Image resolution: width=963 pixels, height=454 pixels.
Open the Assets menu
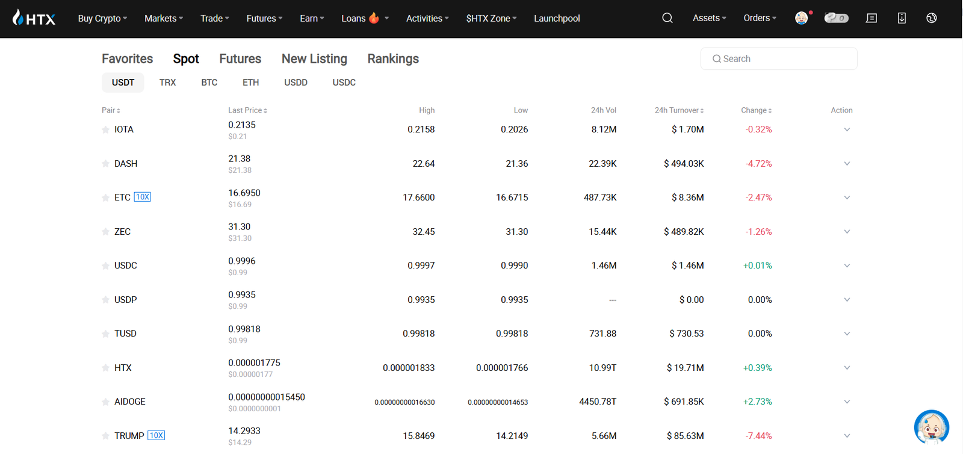[x=709, y=18]
